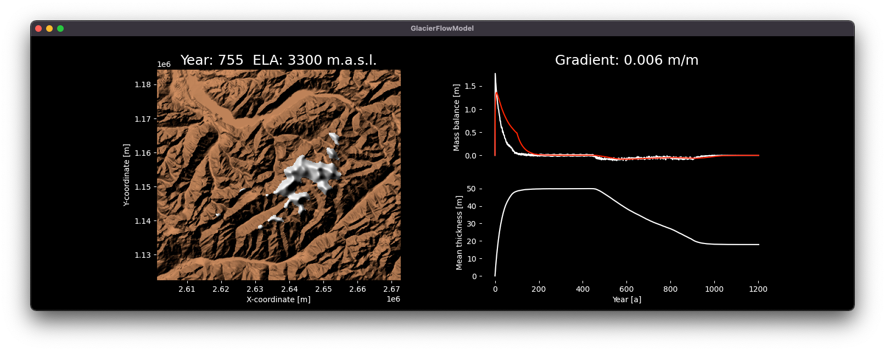Click the 'Year [a]' axis label

tap(626, 299)
